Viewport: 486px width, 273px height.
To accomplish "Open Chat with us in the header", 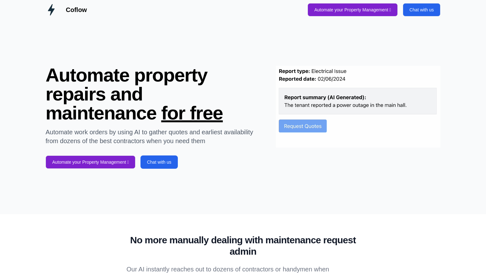I will (421, 10).
